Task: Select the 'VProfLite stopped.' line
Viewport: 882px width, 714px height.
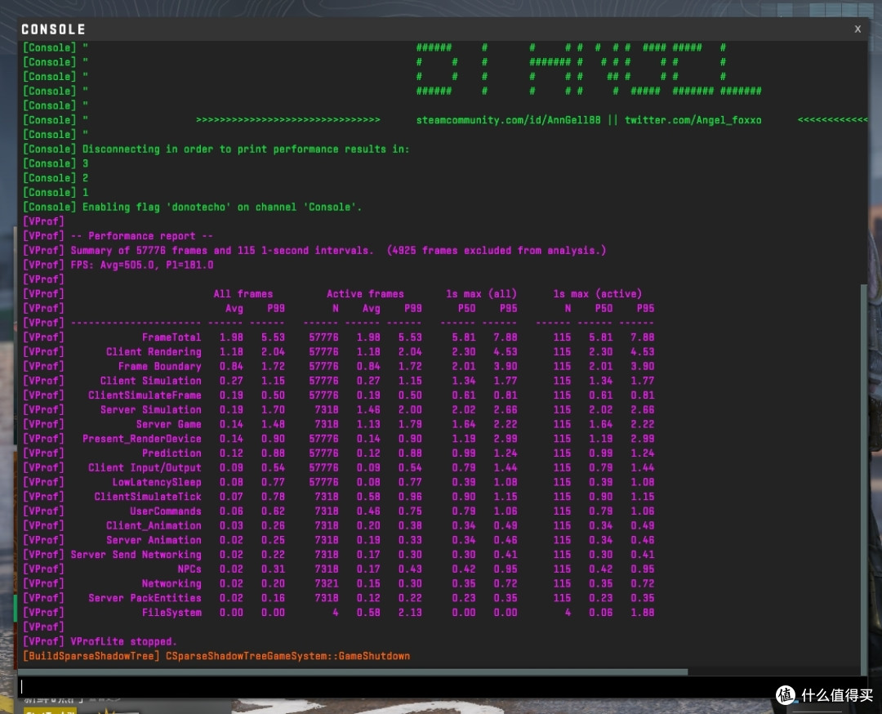Action: pos(123,641)
